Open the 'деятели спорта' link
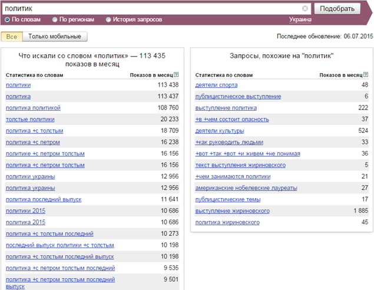This screenshot has height=290, width=374. tap(216, 85)
